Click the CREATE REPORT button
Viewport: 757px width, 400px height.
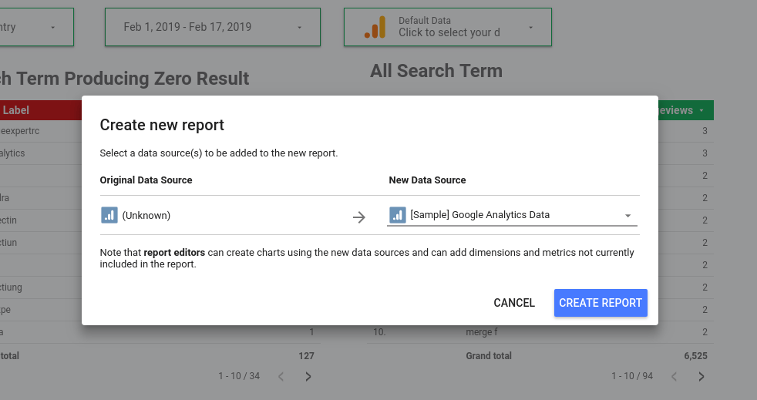click(x=601, y=303)
